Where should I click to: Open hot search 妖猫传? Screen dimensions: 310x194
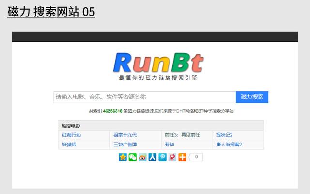pos(69,145)
